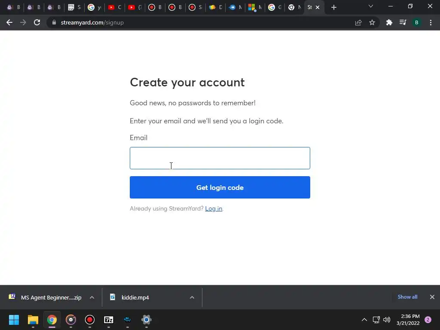Focus the Email input field

click(220, 158)
